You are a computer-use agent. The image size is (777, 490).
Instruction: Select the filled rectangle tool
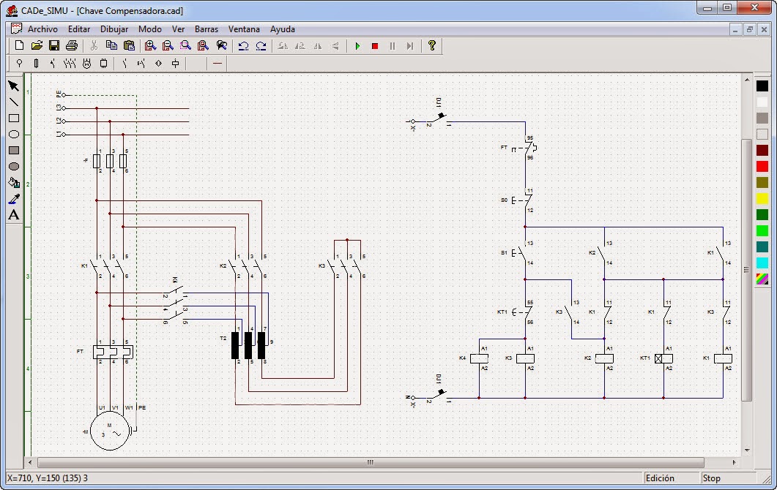click(x=14, y=151)
